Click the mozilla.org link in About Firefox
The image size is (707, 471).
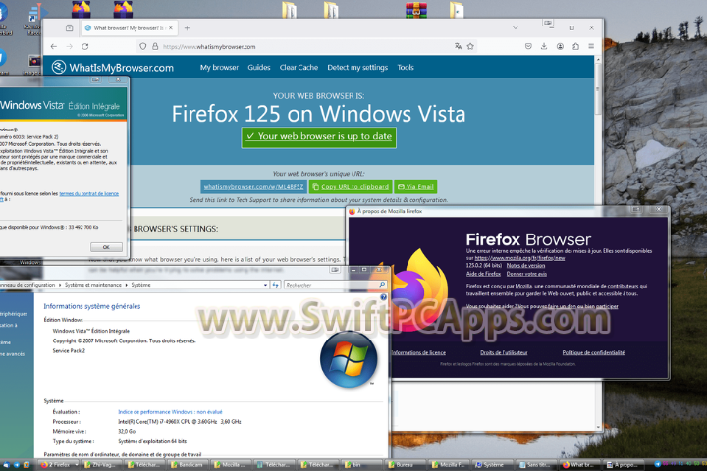pyautogui.click(x=519, y=258)
